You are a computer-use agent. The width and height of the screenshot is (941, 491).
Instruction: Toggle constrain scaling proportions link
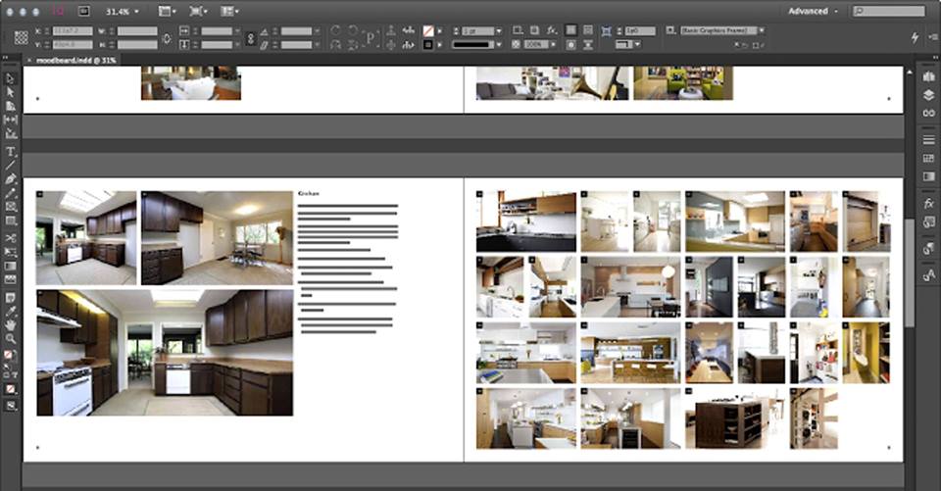click(250, 37)
